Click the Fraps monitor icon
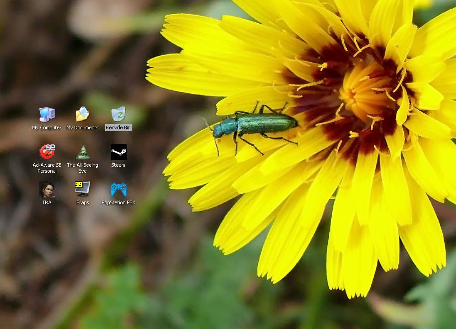 point(82,189)
